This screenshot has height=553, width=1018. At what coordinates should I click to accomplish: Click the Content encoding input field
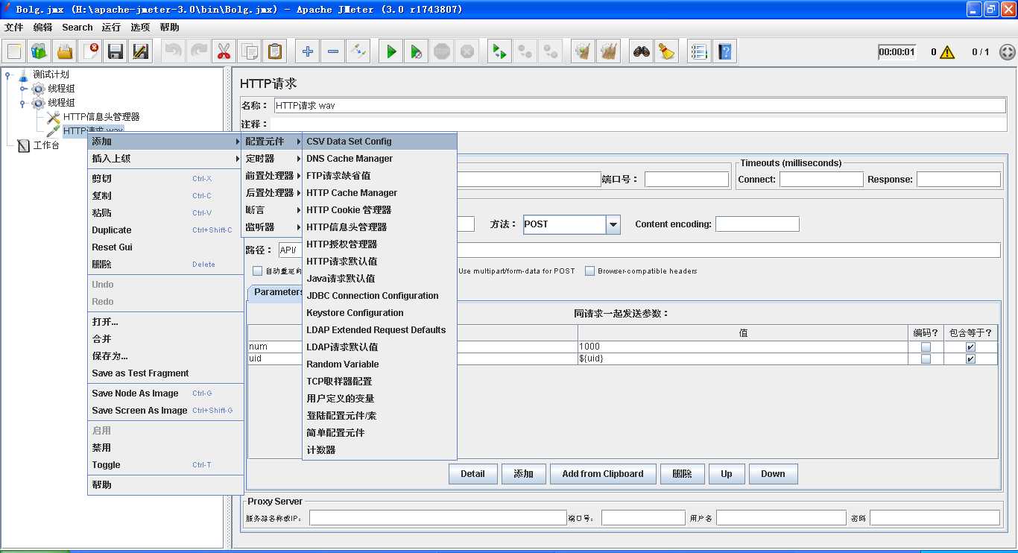click(757, 224)
